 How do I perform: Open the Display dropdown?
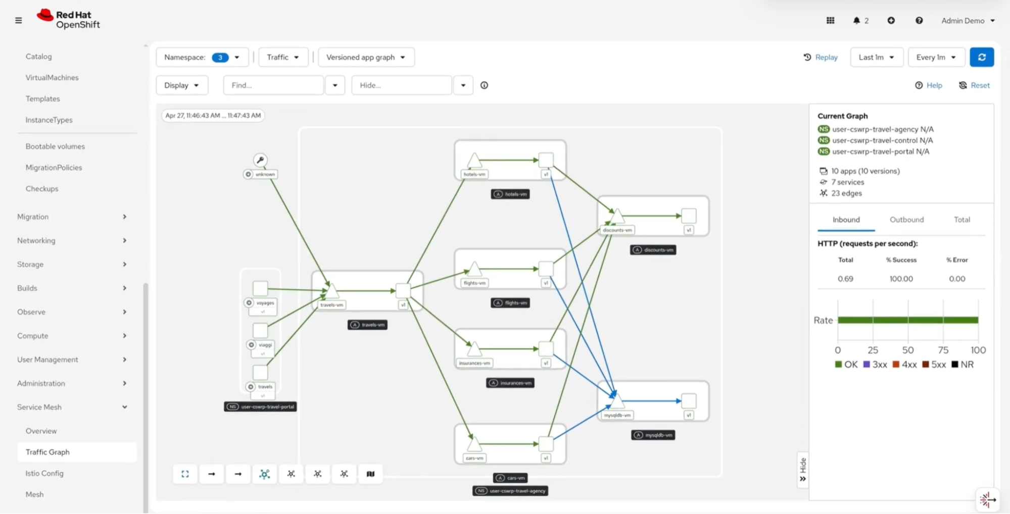coord(181,85)
